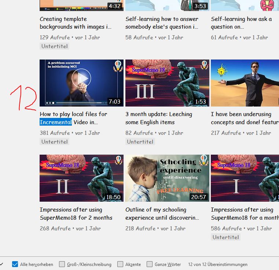Enable the Akzente checkbox
The image size is (279, 270).
pos(120,264)
